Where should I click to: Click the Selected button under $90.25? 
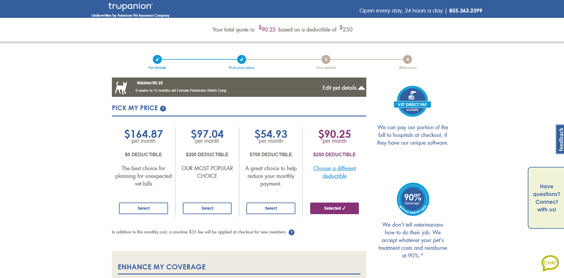(x=334, y=208)
